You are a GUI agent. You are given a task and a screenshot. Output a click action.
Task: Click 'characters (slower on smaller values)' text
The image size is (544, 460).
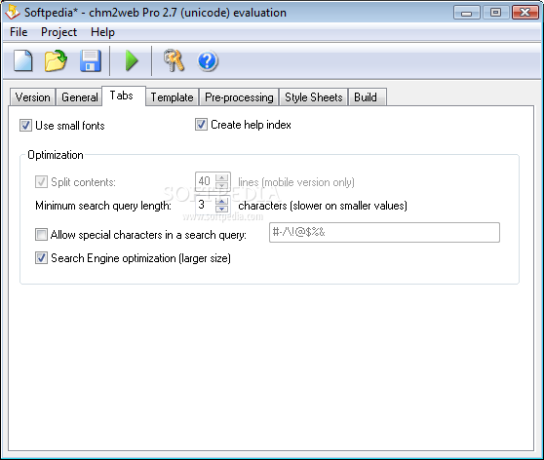coord(323,206)
